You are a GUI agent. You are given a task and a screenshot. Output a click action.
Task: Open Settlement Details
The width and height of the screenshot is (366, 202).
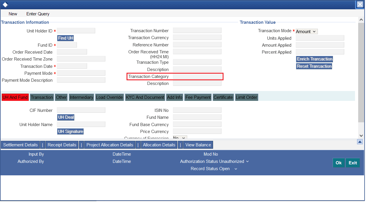pos(20,145)
